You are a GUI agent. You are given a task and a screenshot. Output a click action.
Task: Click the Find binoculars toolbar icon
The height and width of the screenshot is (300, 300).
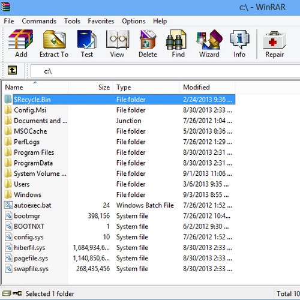(176, 40)
